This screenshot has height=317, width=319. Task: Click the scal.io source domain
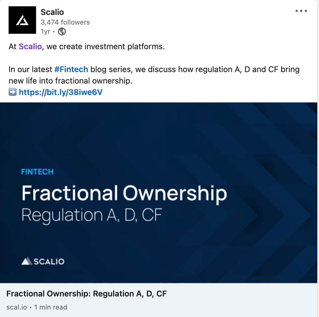click(17, 307)
